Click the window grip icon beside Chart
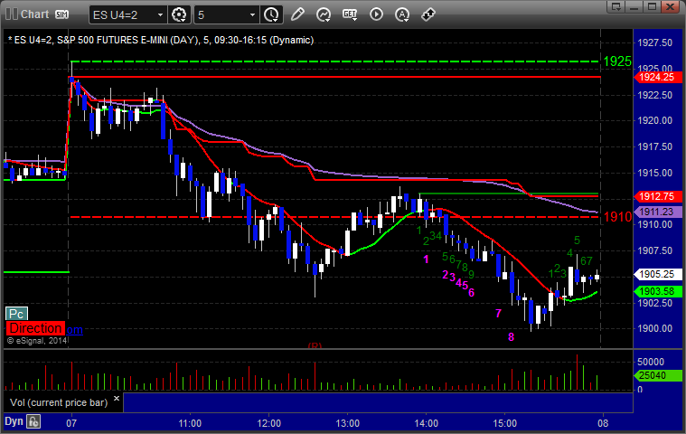 11,14
